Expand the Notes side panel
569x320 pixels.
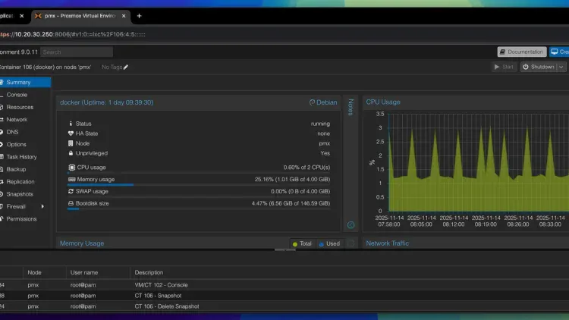pyautogui.click(x=351, y=107)
